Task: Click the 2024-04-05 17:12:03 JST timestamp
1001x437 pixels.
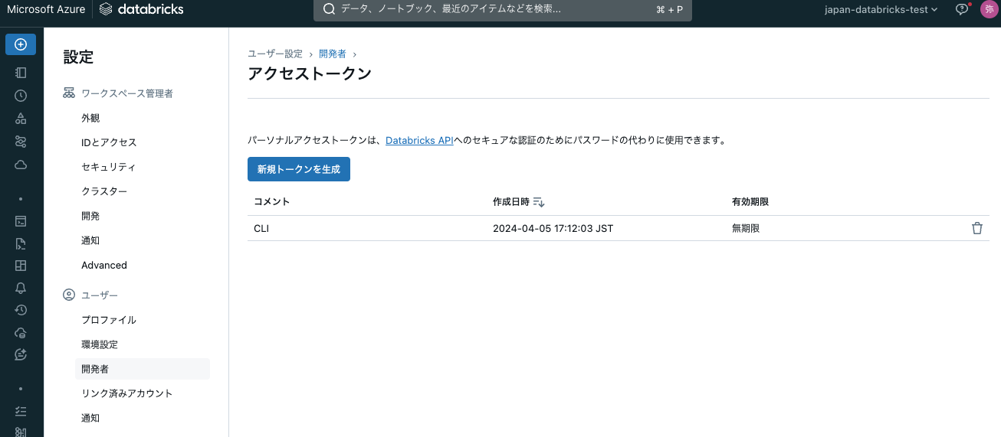Action: pos(553,228)
